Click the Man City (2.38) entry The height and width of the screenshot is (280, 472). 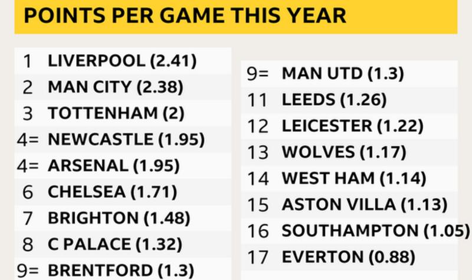click(115, 87)
